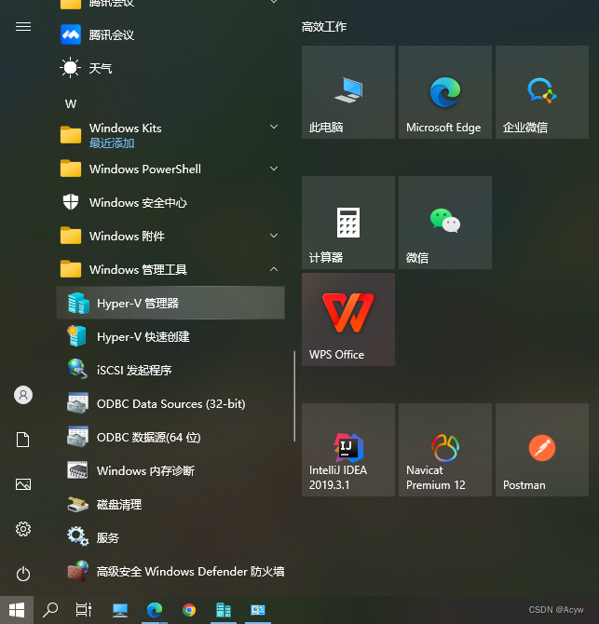Launch the 微信 WeChat tile
Image resolution: width=599 pixels, height=624 pixels.
[x=445, y=223]
